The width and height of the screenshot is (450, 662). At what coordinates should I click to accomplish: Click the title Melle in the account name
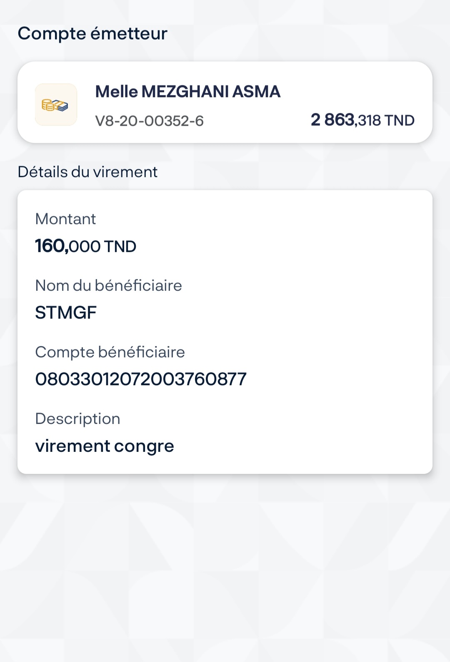tap(116, 92)
